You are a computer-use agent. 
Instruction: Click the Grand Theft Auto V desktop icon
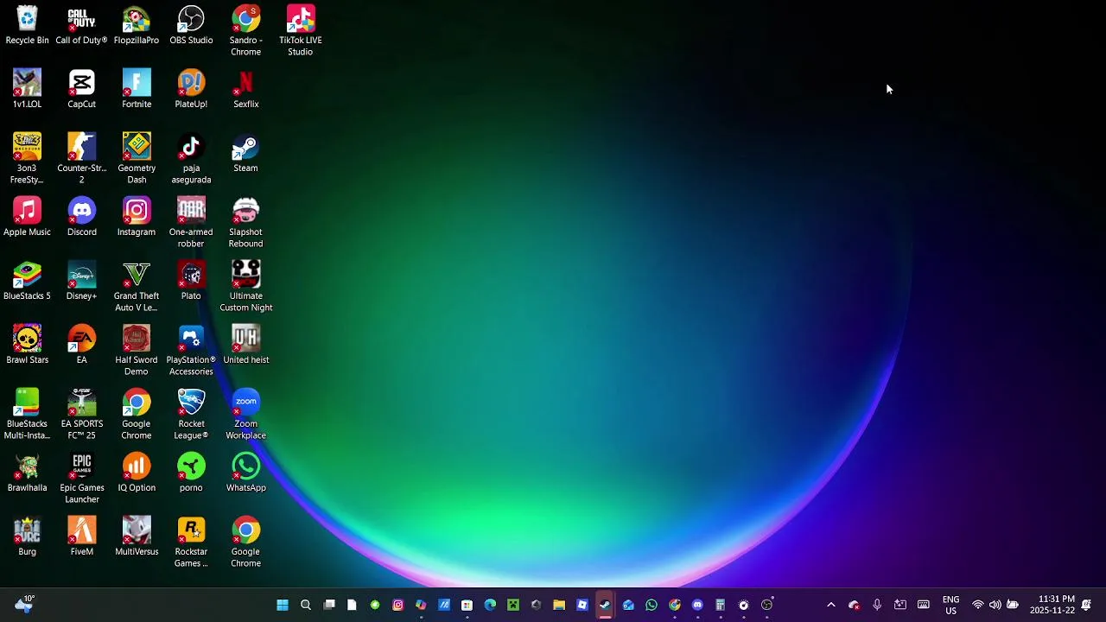(x=137, y=287)
